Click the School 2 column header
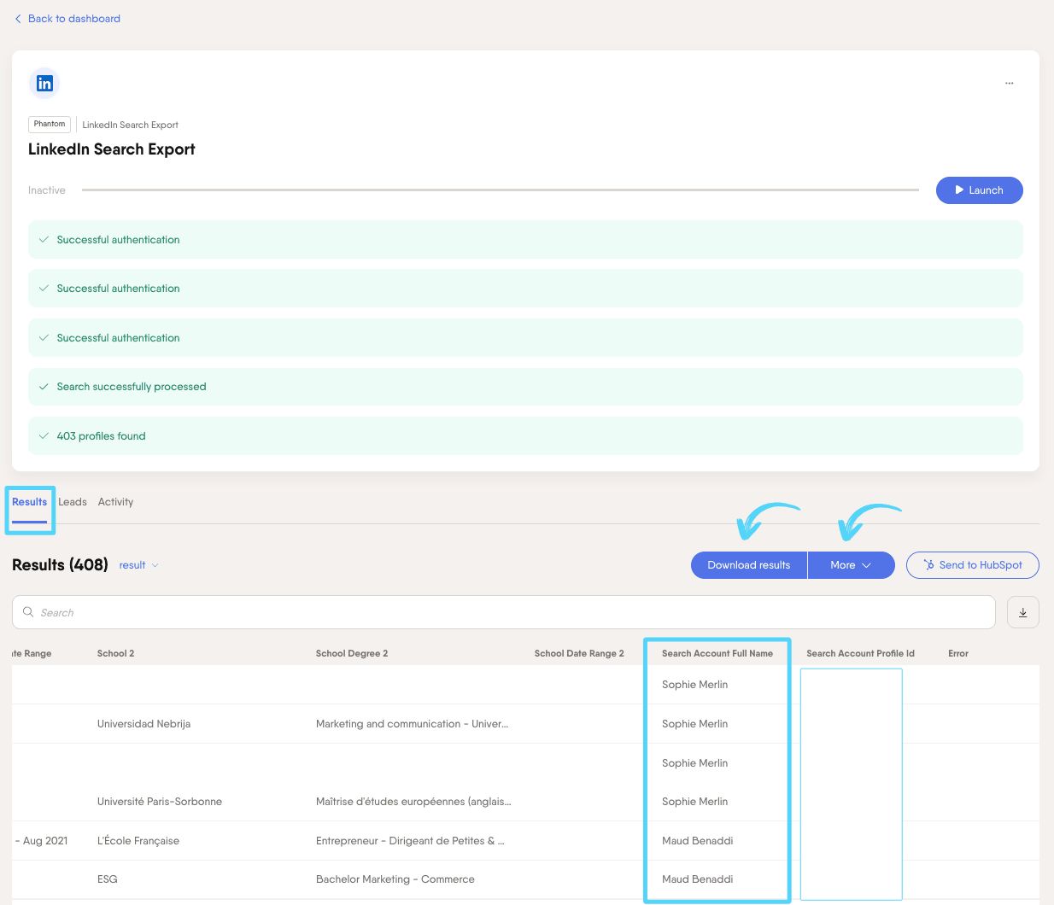This screenshot has width=1054, height=905. pyautogui.click(x=116, y=654)
